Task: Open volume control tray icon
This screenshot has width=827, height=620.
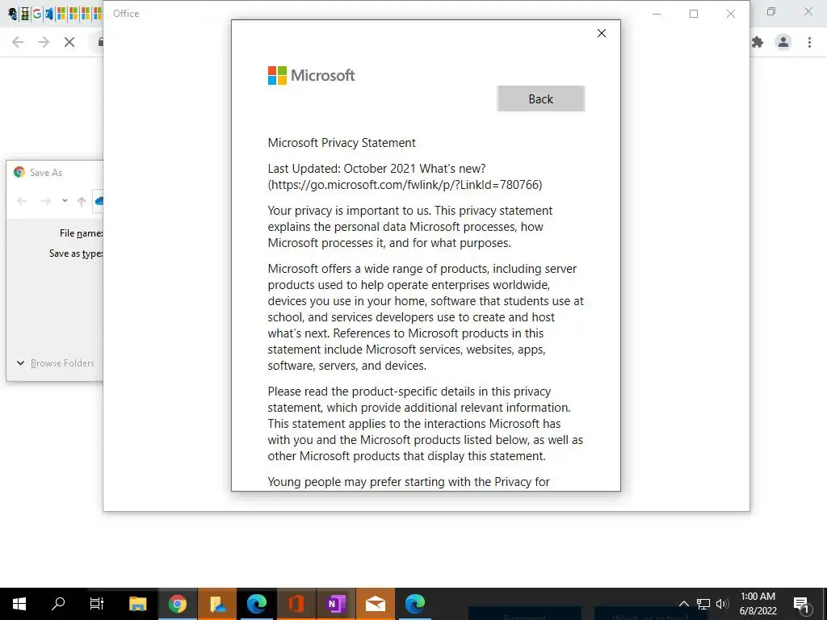Action: click(722, 604)
